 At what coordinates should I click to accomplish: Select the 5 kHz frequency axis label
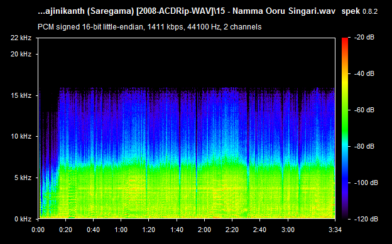coord(23,178)
